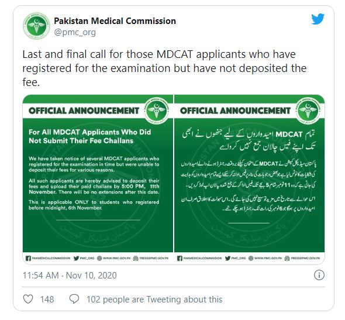
Task: Click the PMC logo on Urdu announcement
Action: [308, 109]
